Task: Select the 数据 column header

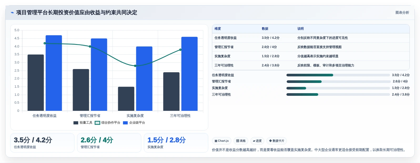Action: (x=265, y=29)
